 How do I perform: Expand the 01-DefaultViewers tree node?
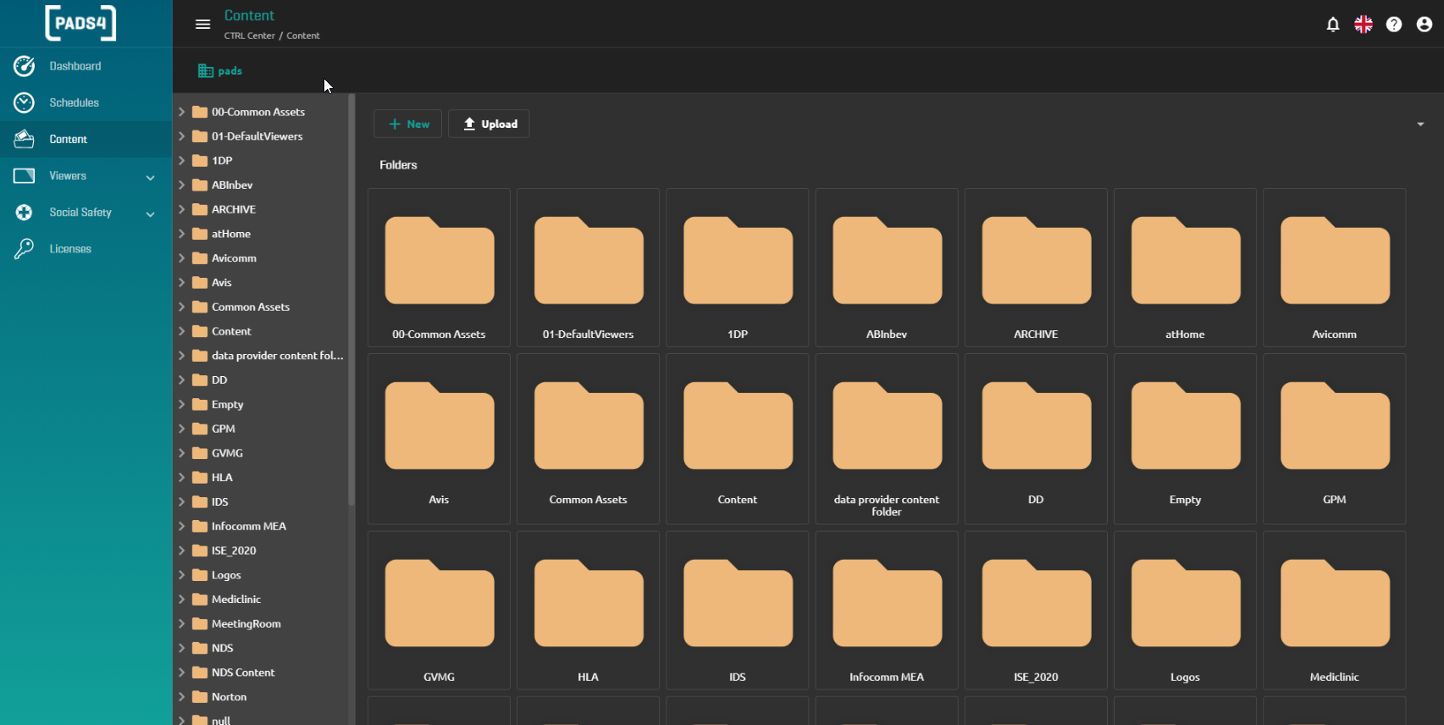coord(181,136)
